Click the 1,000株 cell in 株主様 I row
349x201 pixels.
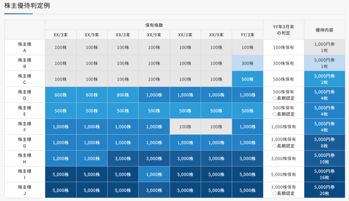point(154,174)
